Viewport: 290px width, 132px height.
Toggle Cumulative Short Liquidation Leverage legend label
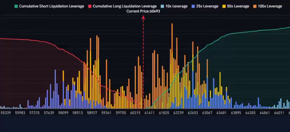(x=52, y=6)
